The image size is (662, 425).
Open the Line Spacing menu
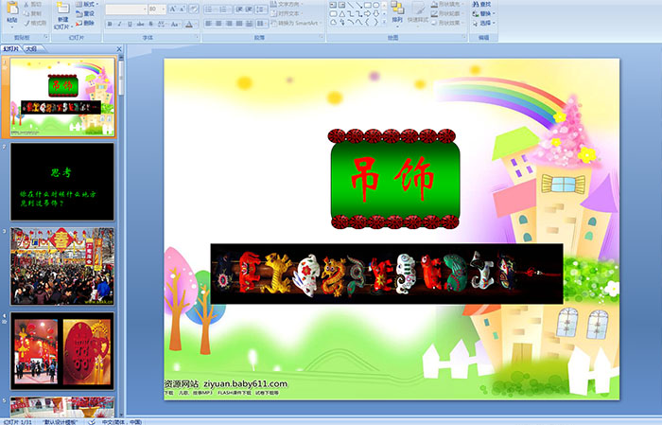[x=261, y=9]
